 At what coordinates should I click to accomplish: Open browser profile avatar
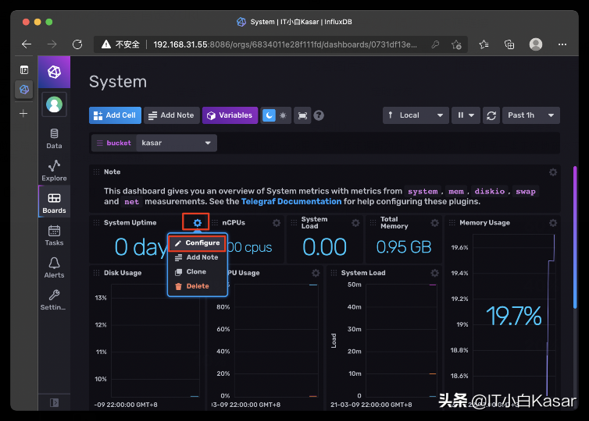click(x=536, y=44)
